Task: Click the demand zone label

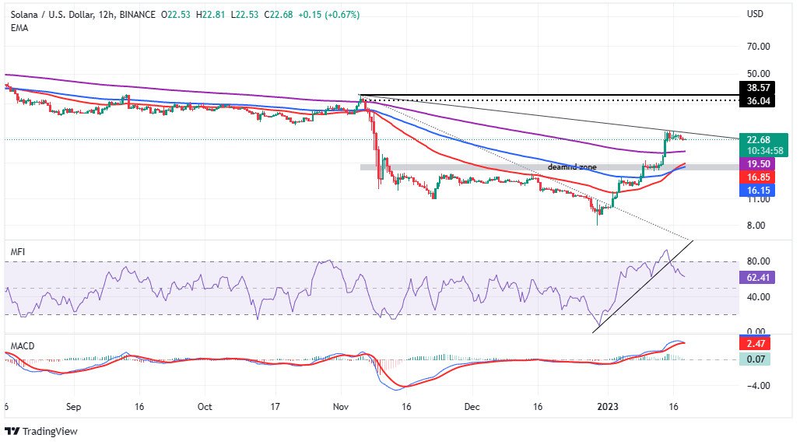Action: 572,166
